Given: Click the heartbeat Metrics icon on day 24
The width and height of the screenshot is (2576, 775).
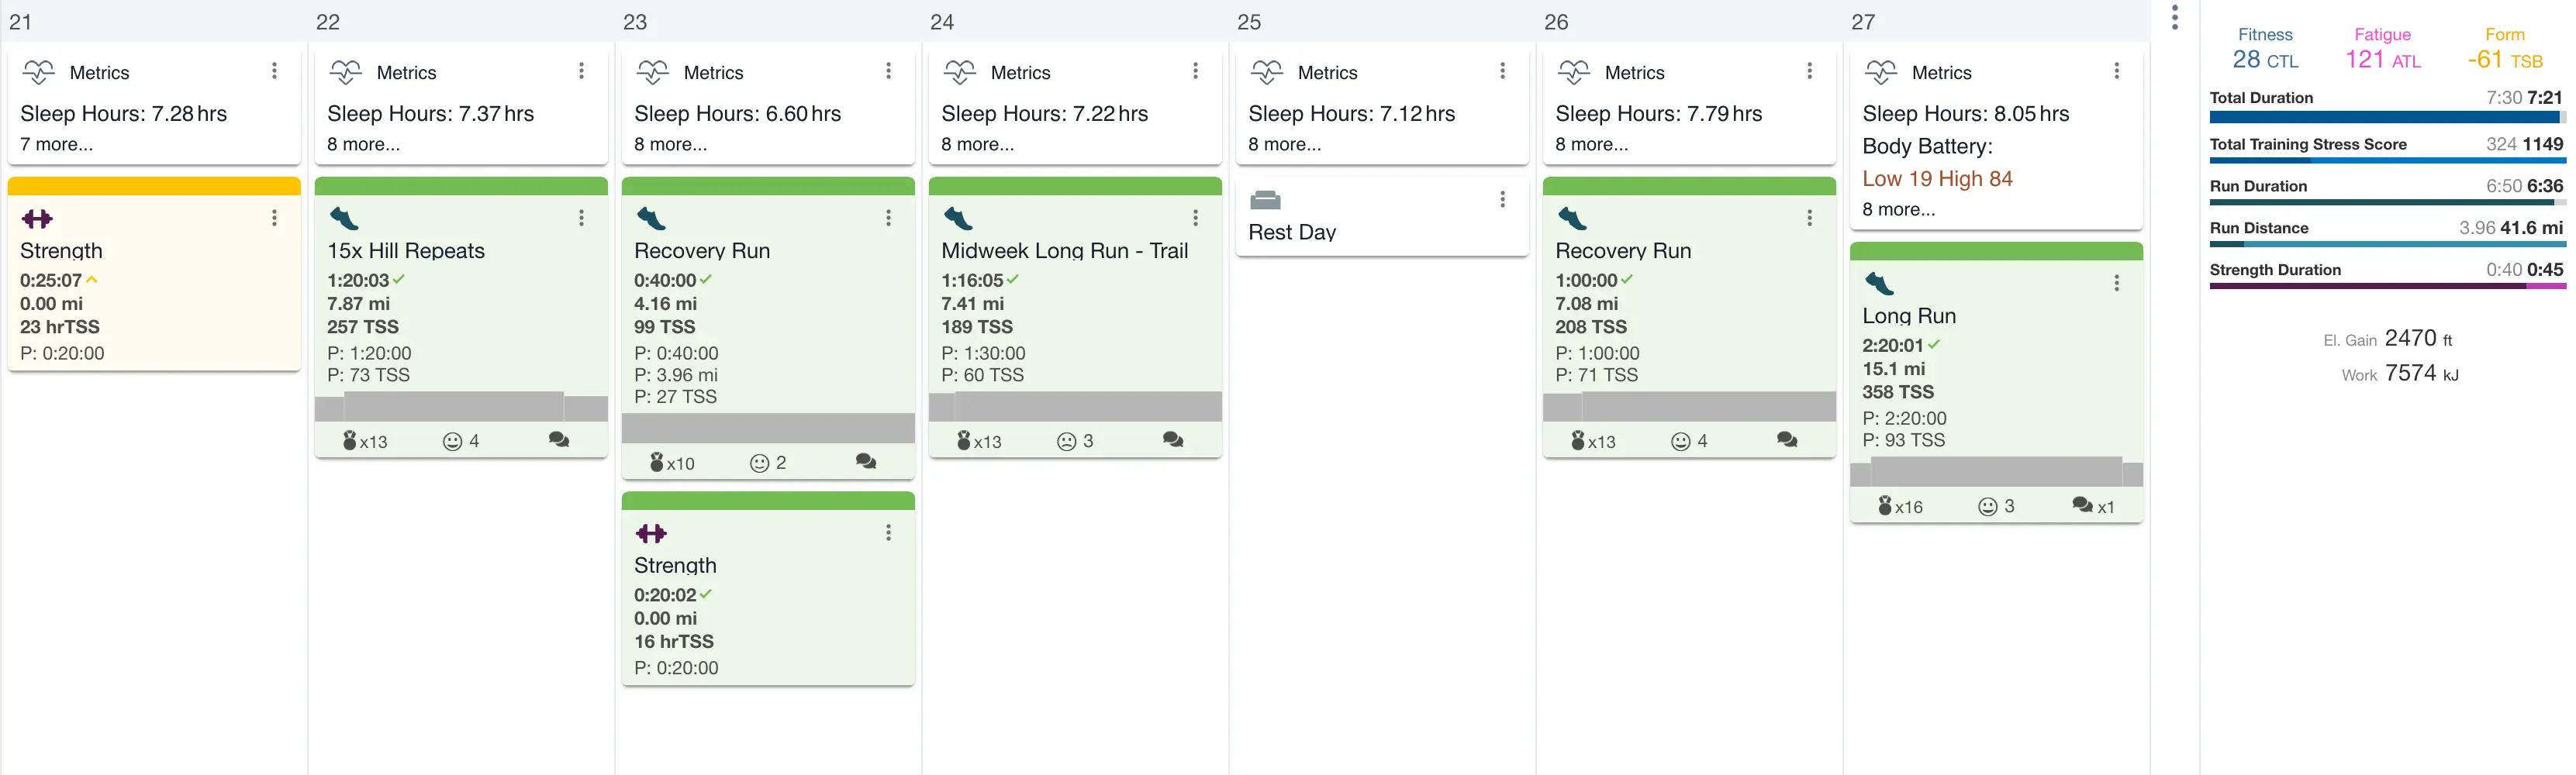Looking at the screenshot, I should click(959, 72).
